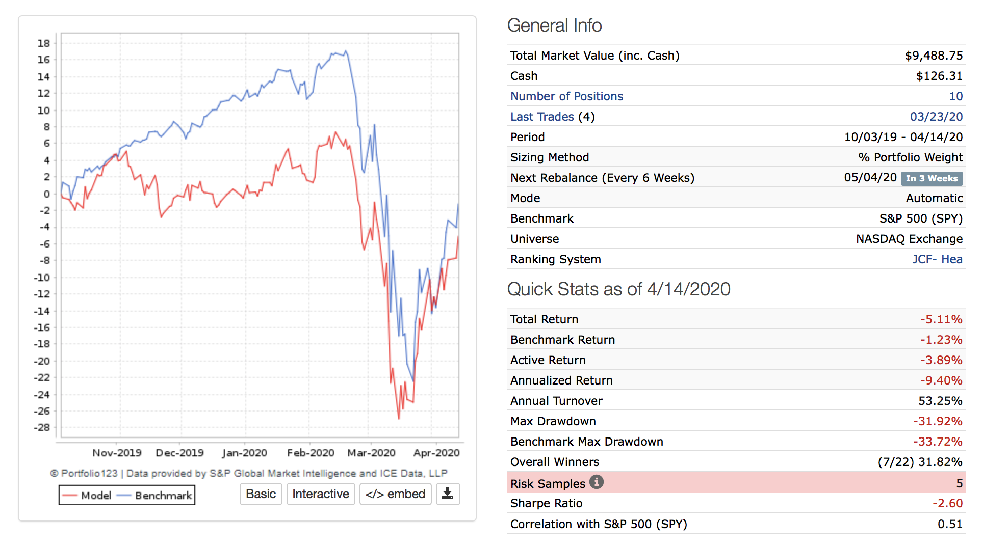
Task: Click the Sharpe Ratio value
Action: point(947,503)
